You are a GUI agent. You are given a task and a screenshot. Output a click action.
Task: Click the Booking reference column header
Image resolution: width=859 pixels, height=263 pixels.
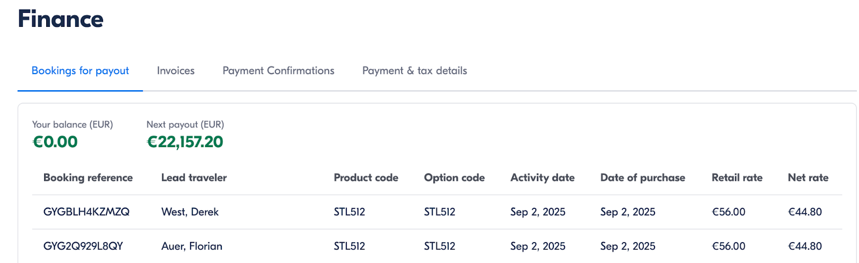click(x=88, y=178)
